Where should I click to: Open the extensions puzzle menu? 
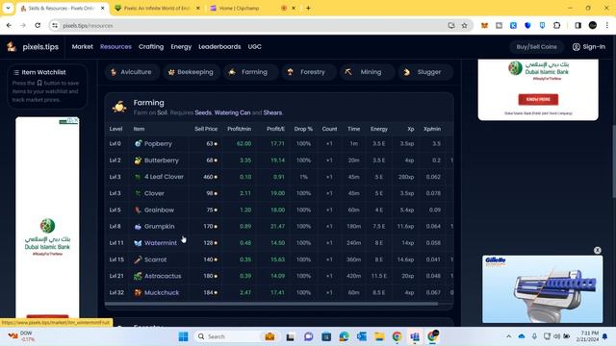tap(556, 26)
